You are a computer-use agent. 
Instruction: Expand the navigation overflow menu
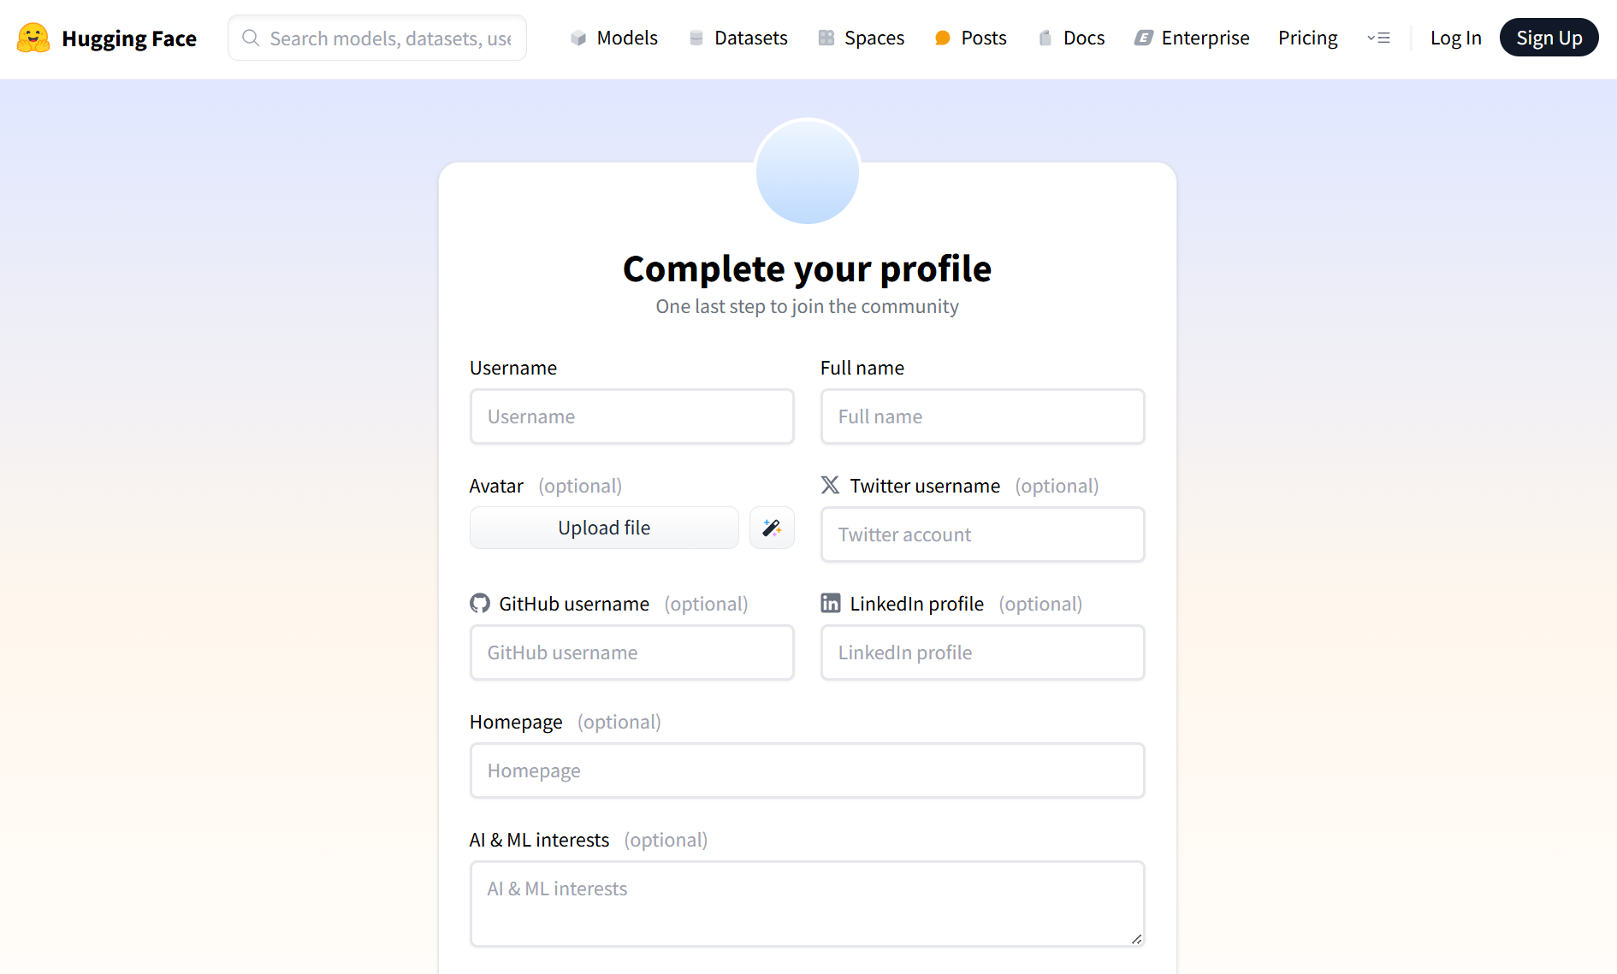[x=1378, y=38]
